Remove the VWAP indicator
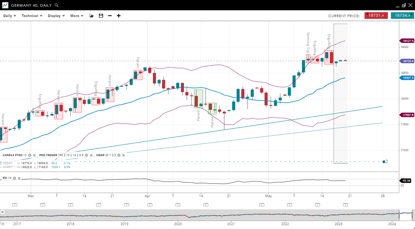The width and height of the screenshot is (415, 229). 123,155
